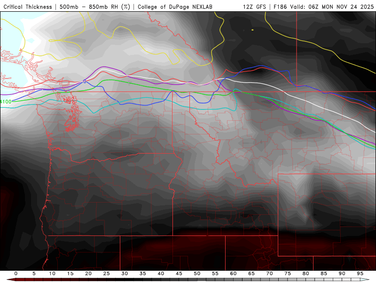This screenshot has width=376, height=282.
Task: Click the colorbar tick label "85"
Action: click(x=324, y=274)
